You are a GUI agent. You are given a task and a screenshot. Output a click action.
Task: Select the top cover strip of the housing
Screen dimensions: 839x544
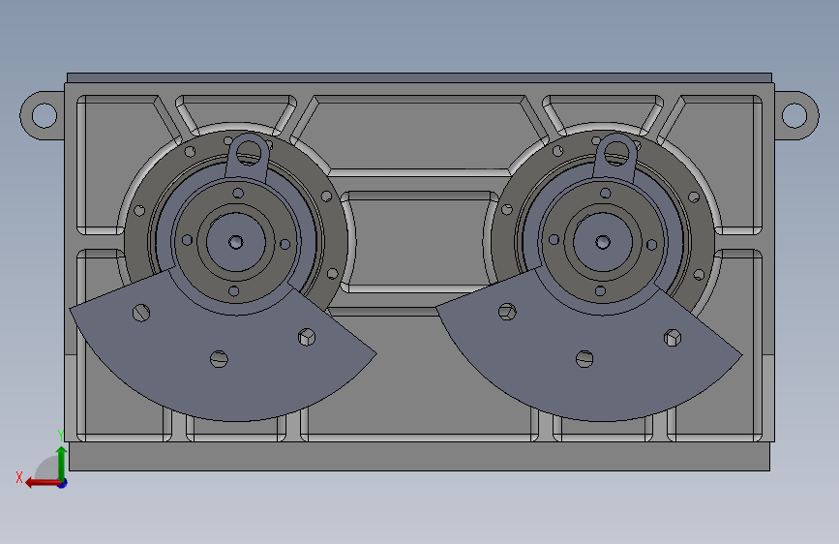coord(420,77)
